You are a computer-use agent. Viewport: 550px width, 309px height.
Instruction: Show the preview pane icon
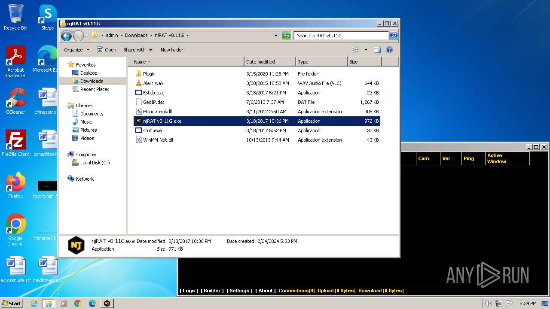tap(377, 50)
